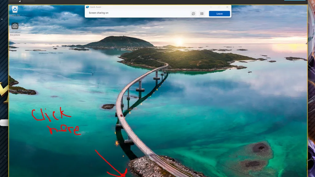
Task: Click the "Quick Assist" title text
Action: [x=95, y=7]
